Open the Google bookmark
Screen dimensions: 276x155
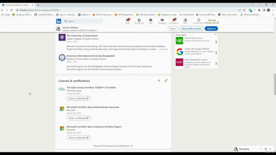[x=6, y=15]
